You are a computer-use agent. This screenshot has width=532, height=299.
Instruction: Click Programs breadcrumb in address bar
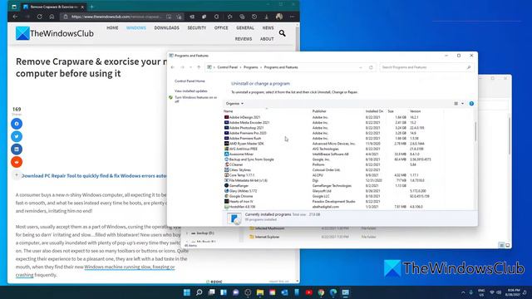tap(251, 67)
